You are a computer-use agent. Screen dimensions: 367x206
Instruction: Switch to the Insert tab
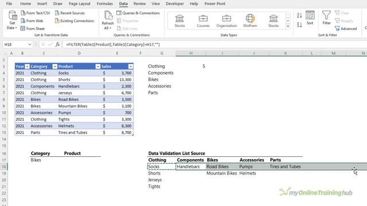pos(42,4)
